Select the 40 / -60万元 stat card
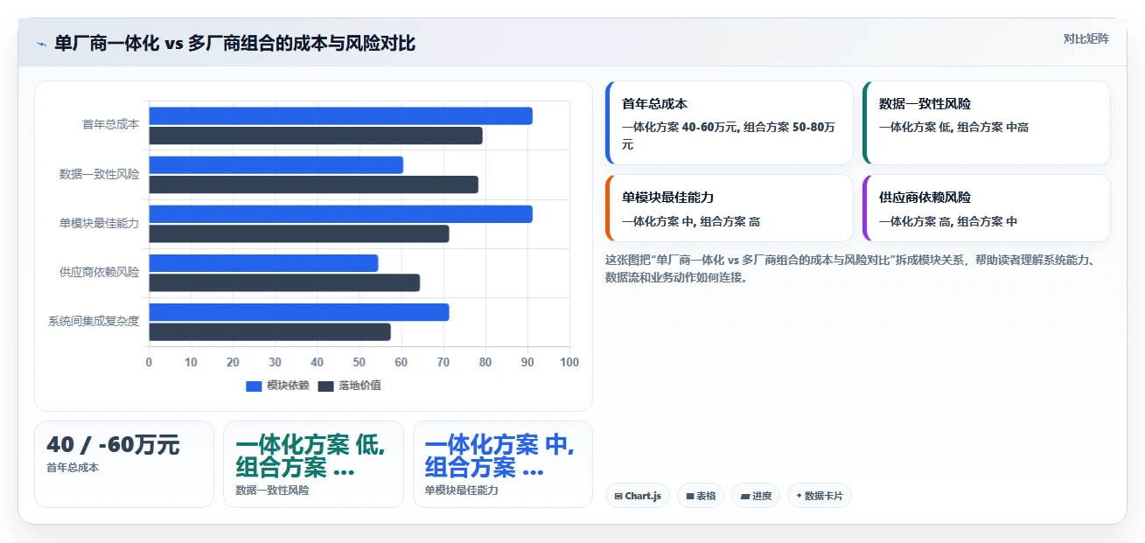The height and width of the screenshot is (543, 1145). [x=124, y=464]
